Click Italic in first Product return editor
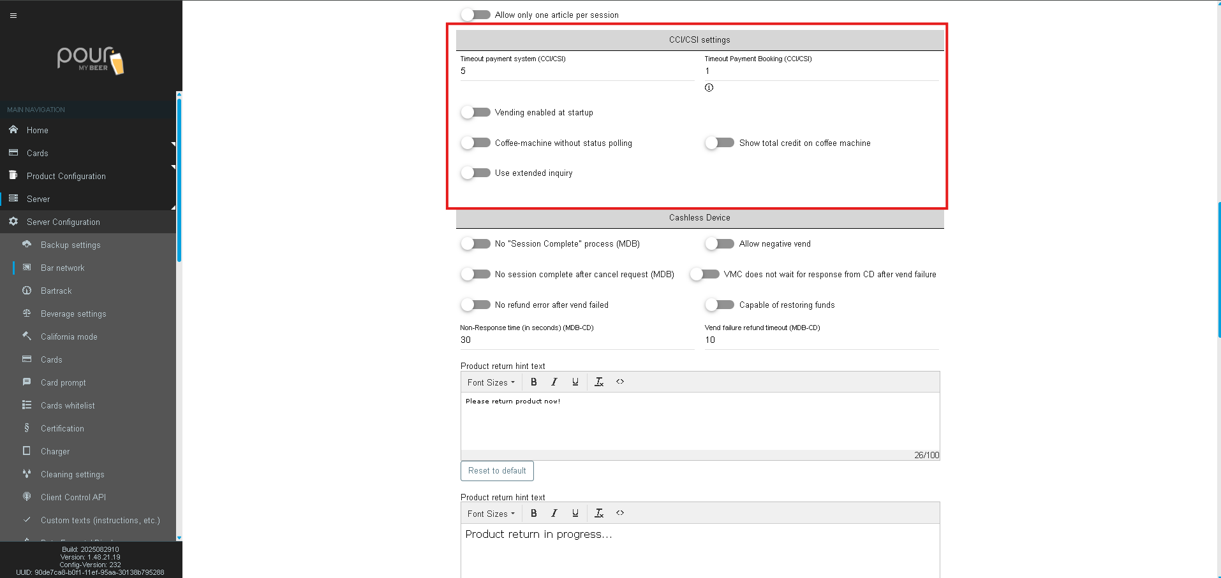This screenshot has width=1221, height=578. tap(554, 382)
